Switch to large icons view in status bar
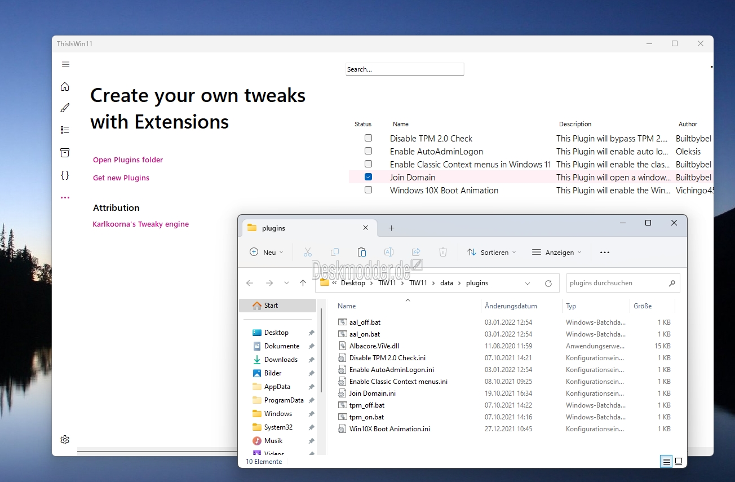 click(679, 461)
